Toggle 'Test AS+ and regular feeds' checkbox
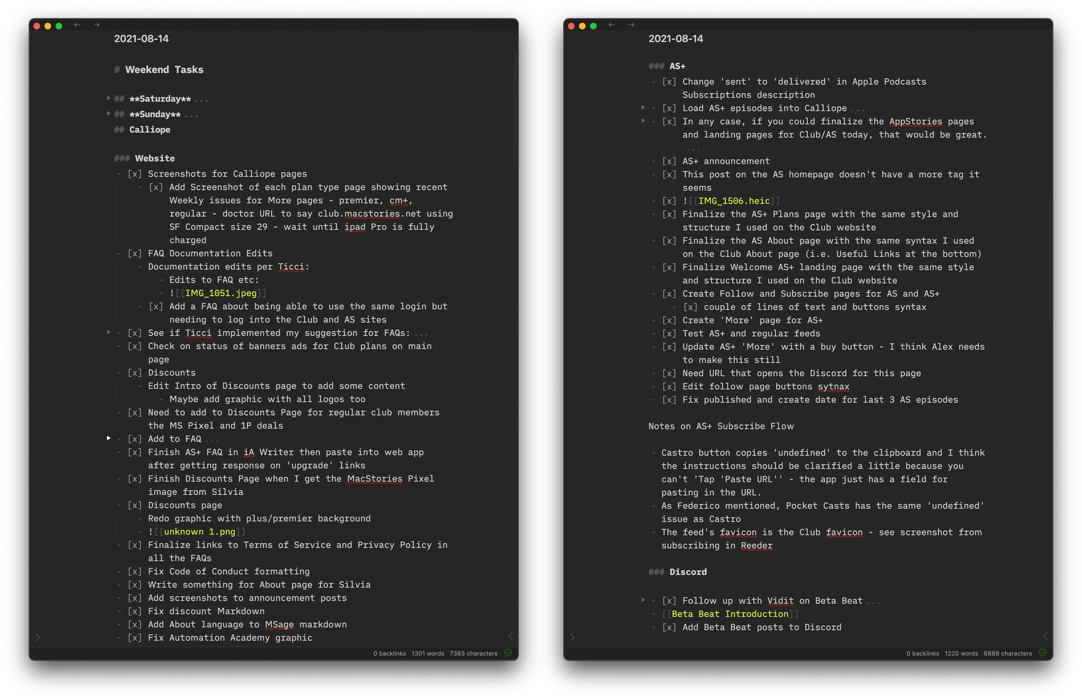 pyautogui.click(x=669, y=333)
